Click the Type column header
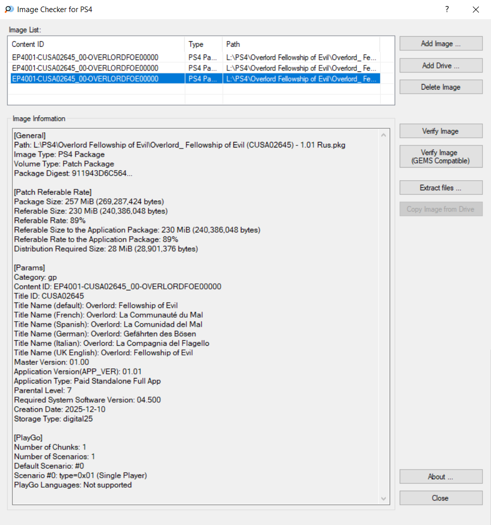The width and height of the screenshot is (491, 525). click(x=203, y=44)
